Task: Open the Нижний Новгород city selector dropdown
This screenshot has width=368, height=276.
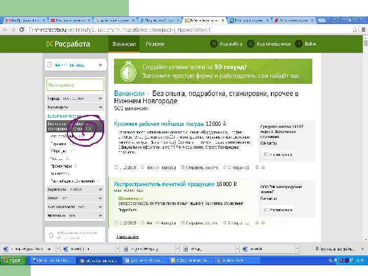Action: click(75, 65)
